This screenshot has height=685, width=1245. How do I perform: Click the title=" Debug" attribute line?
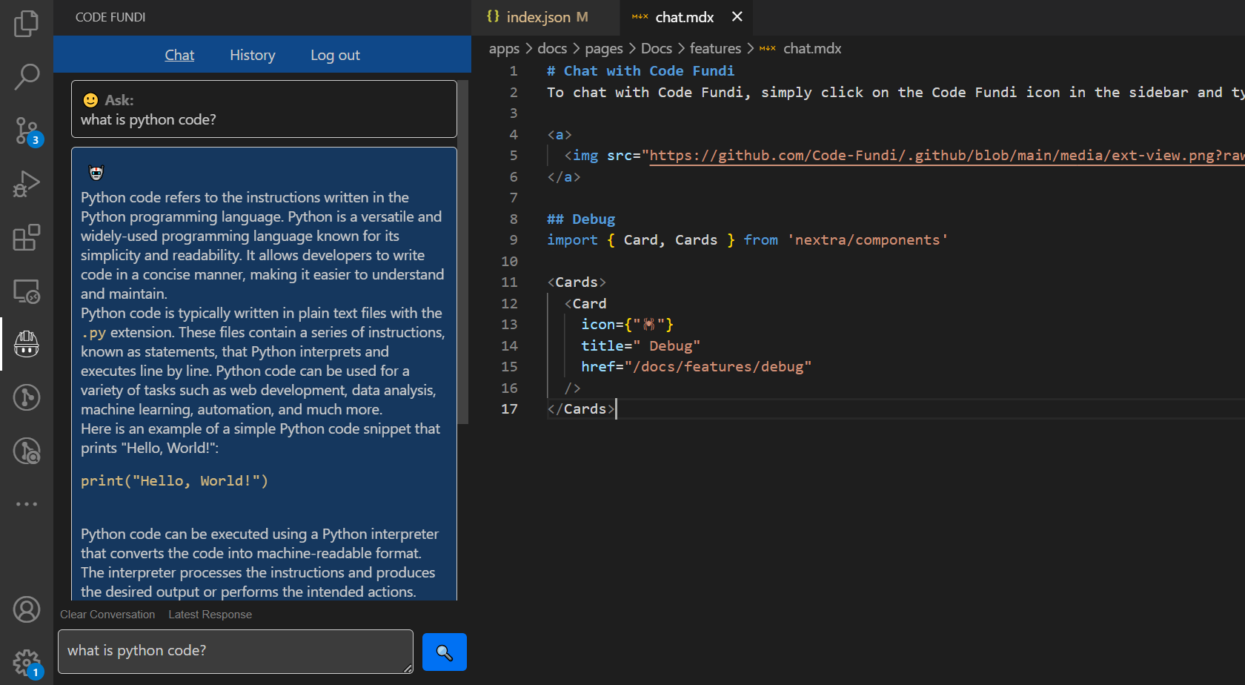coord(640,346)
